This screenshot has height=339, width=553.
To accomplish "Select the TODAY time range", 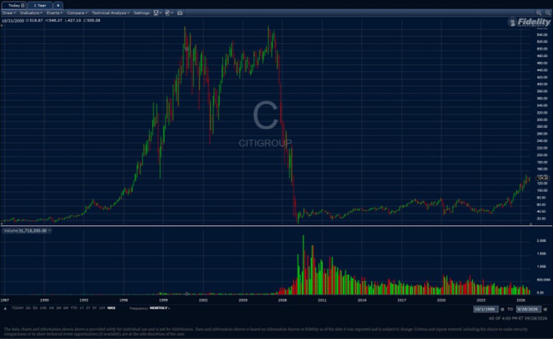I will coord(17,308).
